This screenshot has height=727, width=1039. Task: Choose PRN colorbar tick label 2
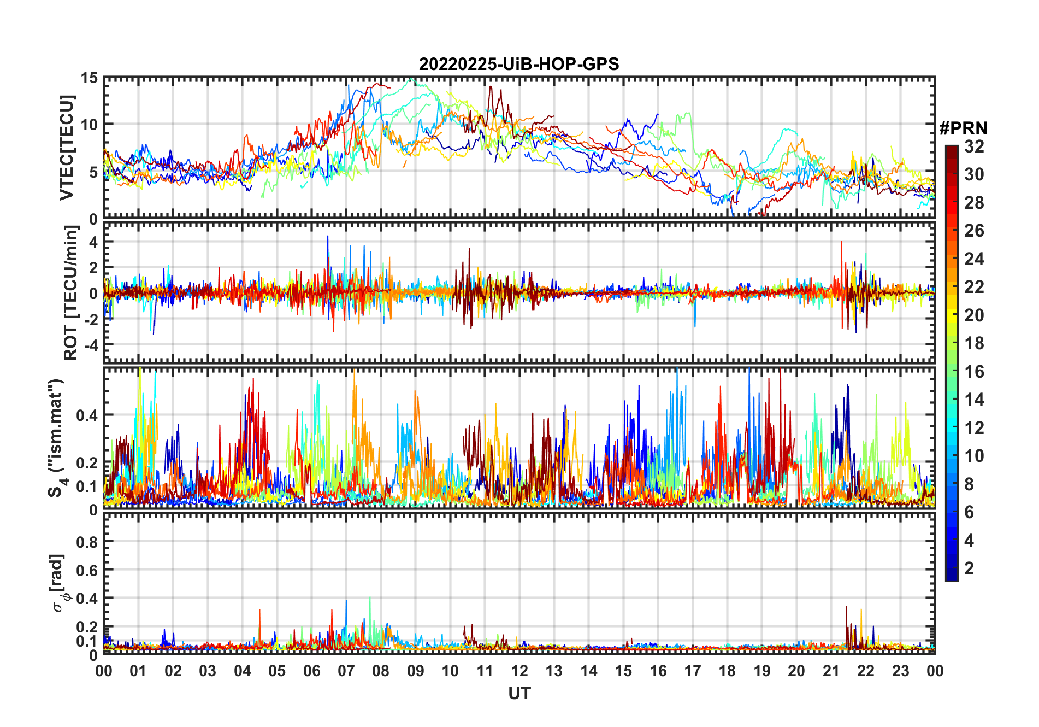click(x=969, y=568)
